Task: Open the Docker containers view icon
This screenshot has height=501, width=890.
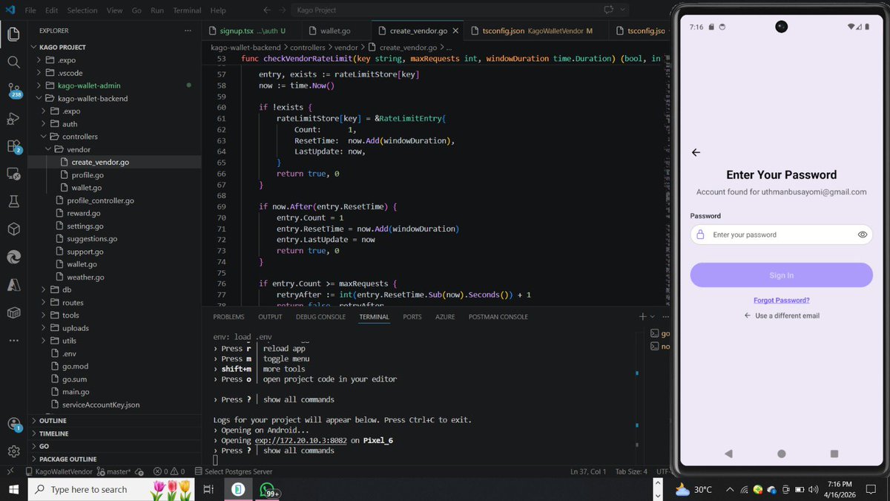Action: (x=13, y=312)
